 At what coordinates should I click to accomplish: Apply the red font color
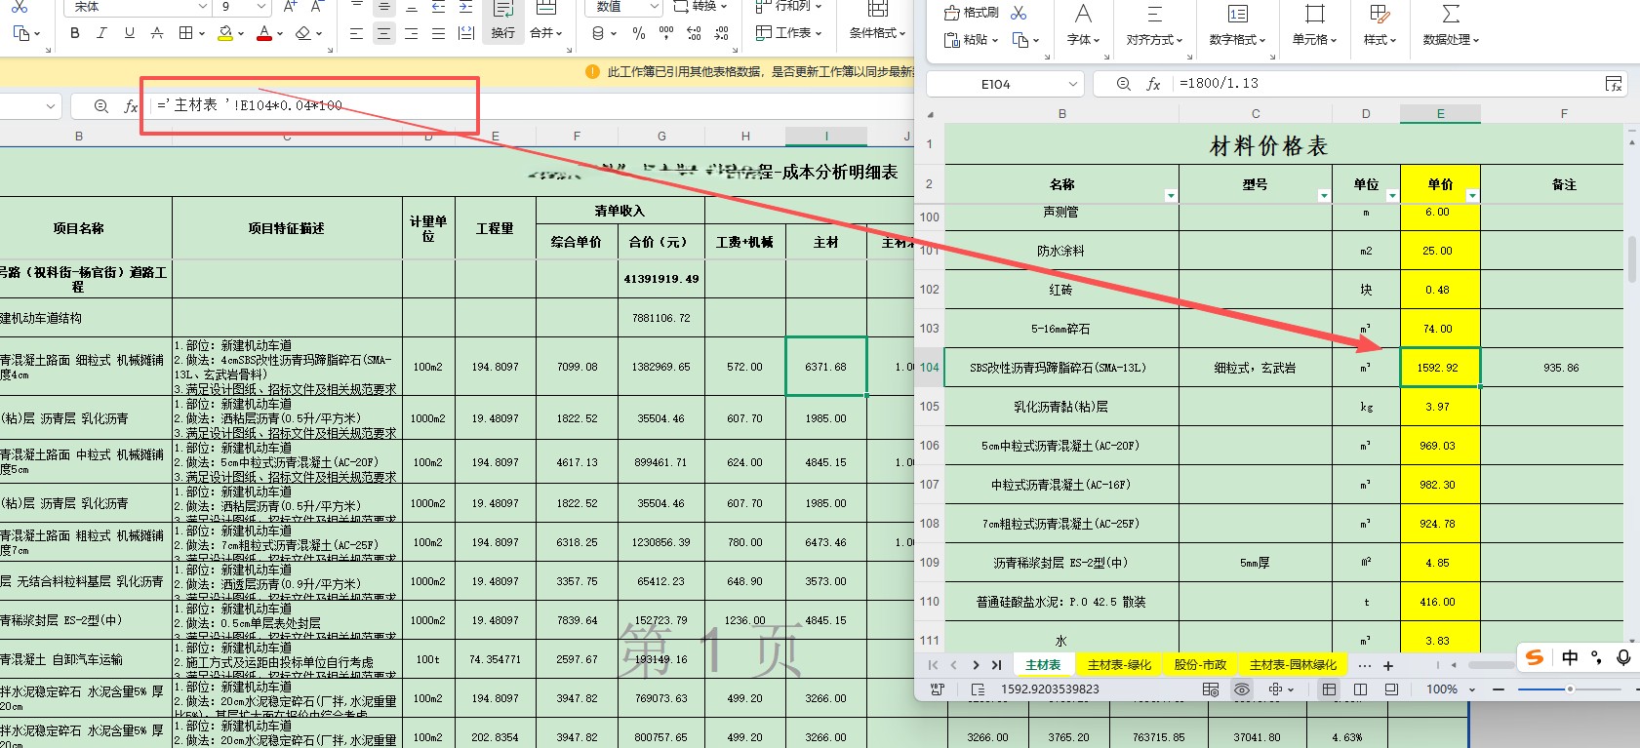(263, 33)
